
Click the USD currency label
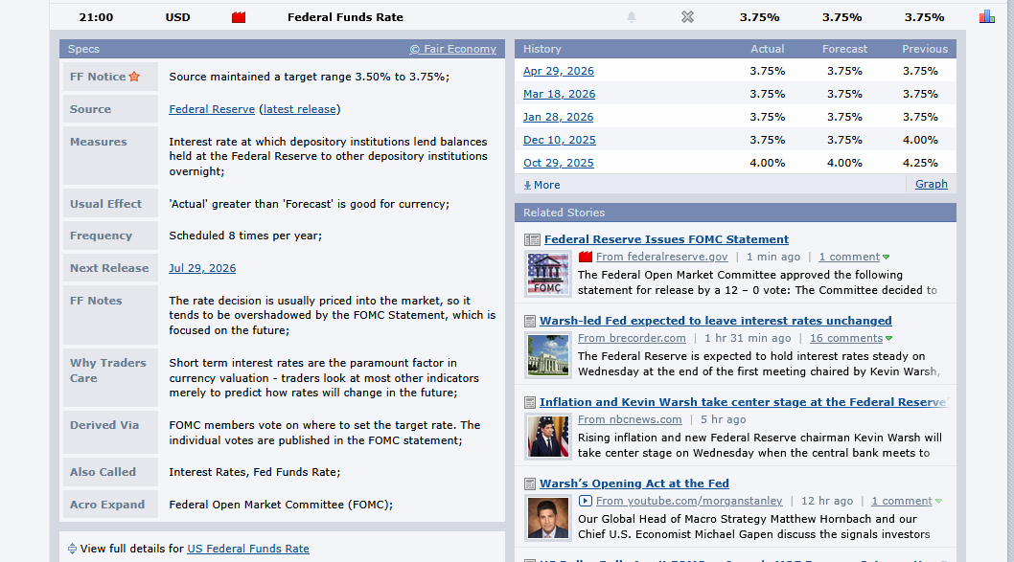[x=178, y=17]
